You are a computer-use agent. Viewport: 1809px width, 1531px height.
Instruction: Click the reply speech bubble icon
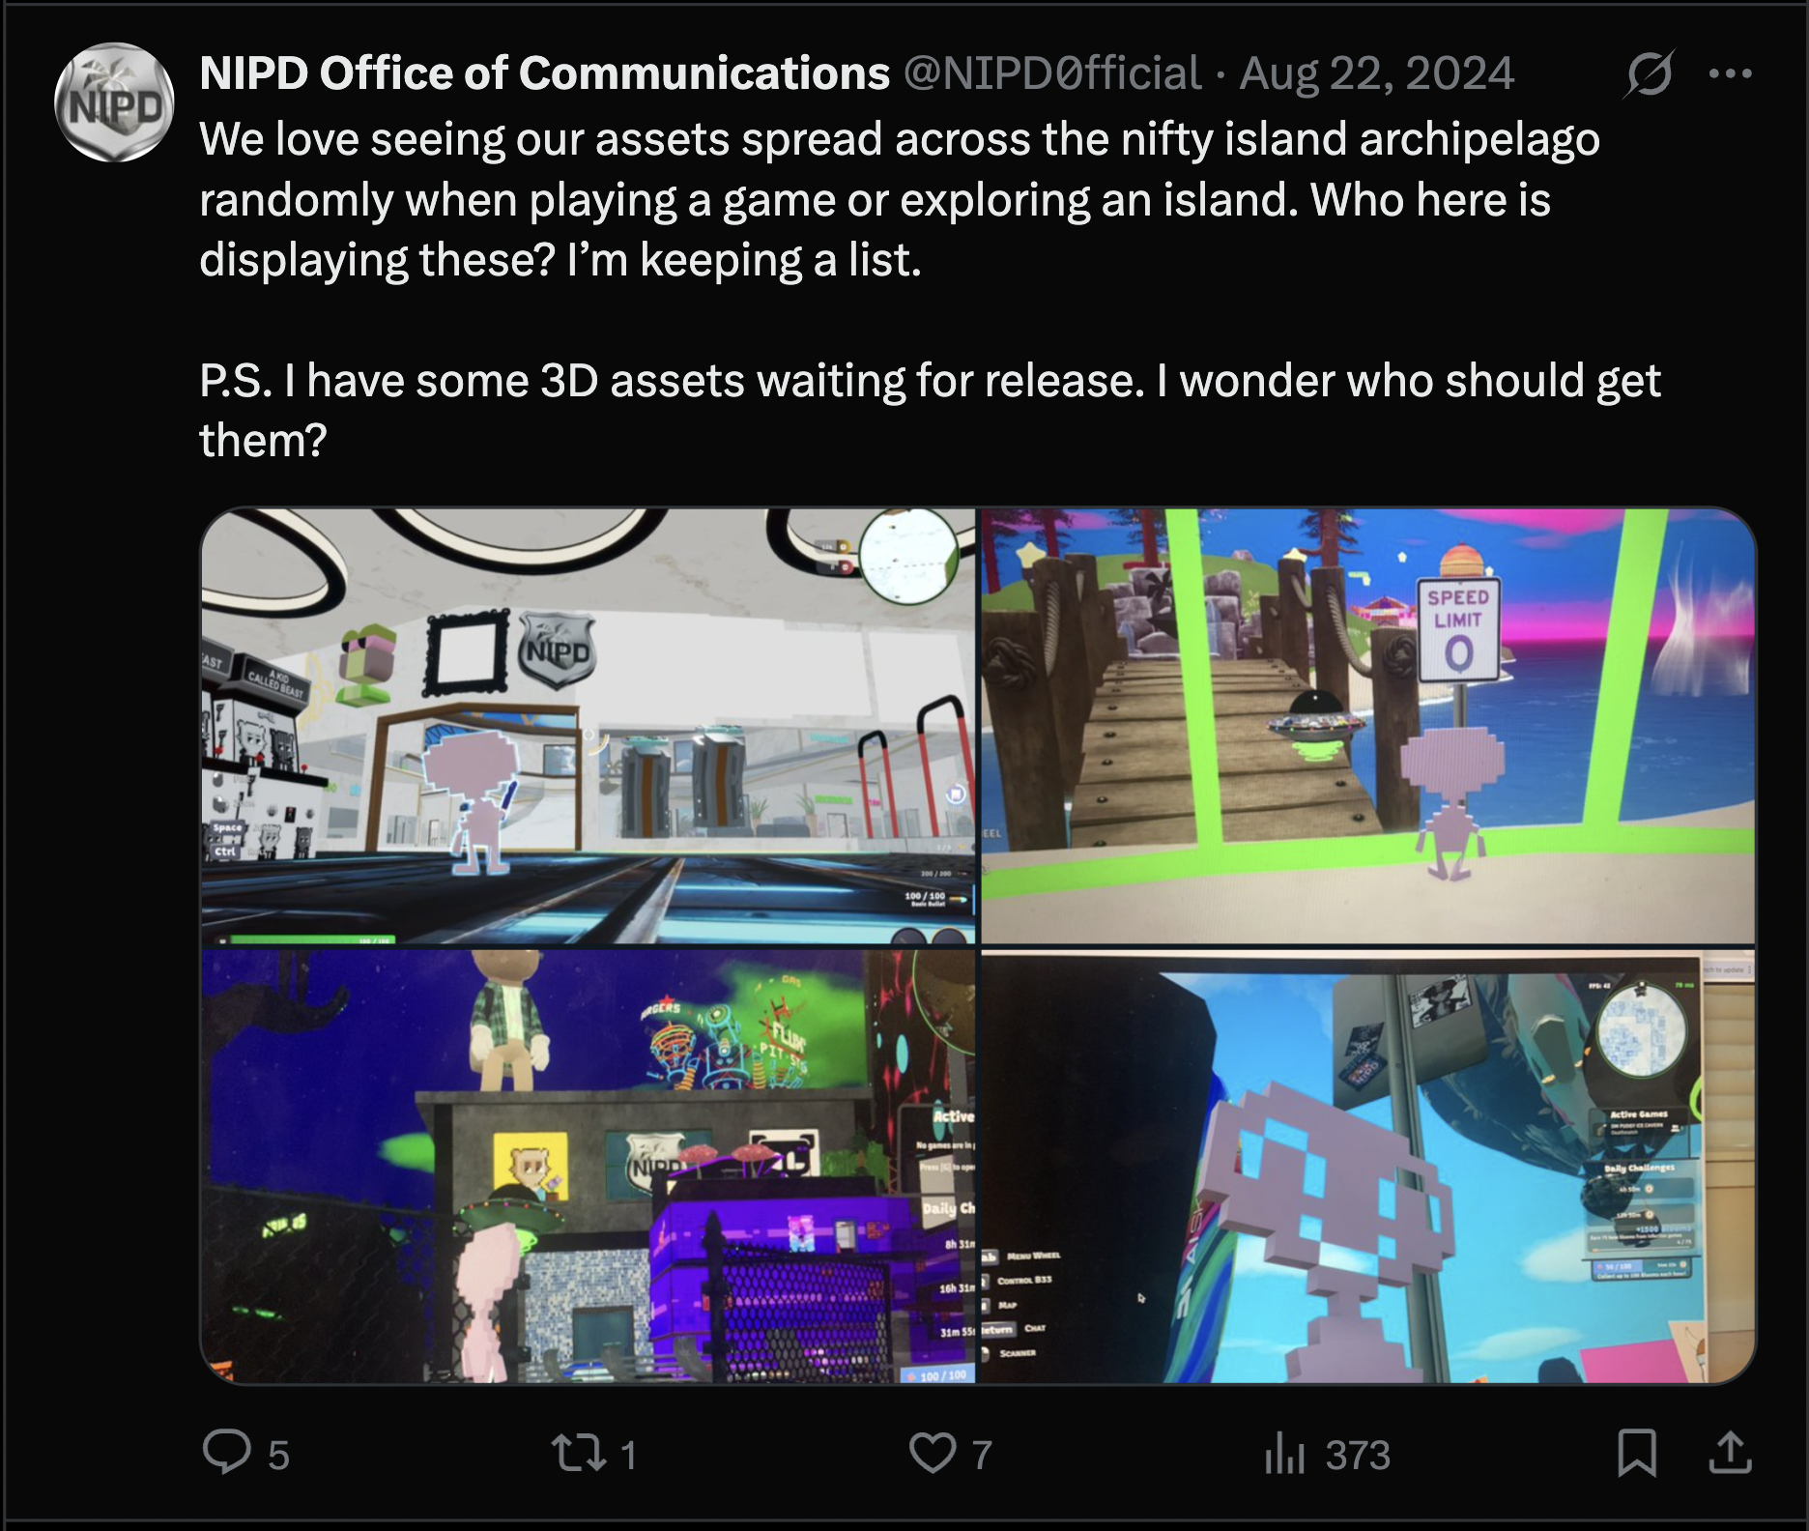point(227,1451)
